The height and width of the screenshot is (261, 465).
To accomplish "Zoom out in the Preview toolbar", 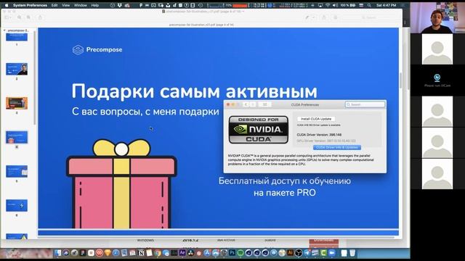I will coord(20,17).
